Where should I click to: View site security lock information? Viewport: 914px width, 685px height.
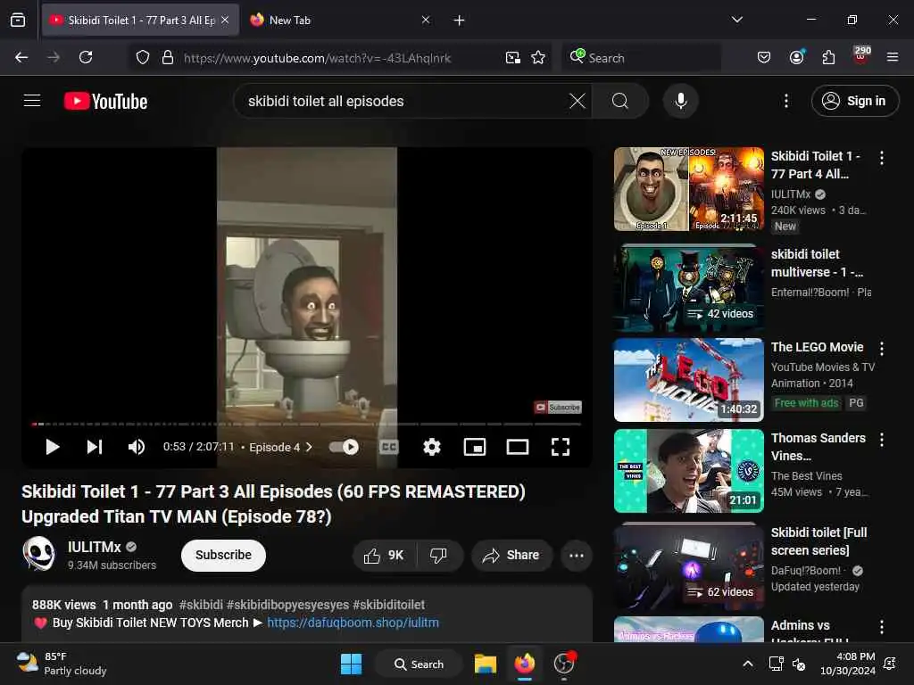pos(167,57)
